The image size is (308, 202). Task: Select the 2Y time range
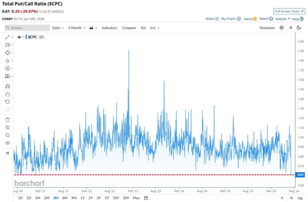tap(91, 198)
